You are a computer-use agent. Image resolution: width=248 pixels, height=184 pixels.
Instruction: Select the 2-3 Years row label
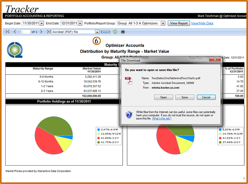point(47,91)
